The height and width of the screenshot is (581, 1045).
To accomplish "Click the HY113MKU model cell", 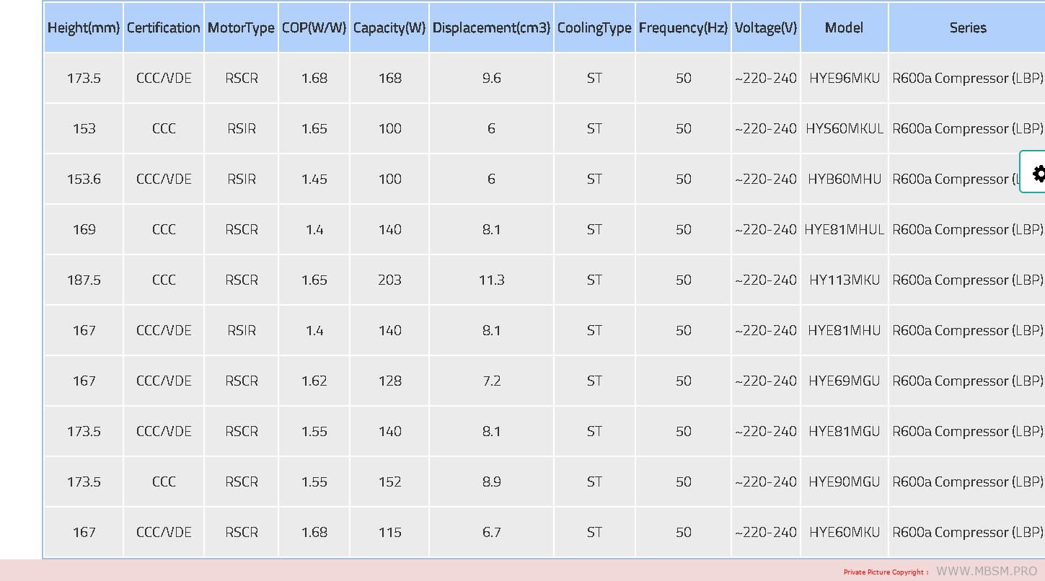I will [844, 280].
